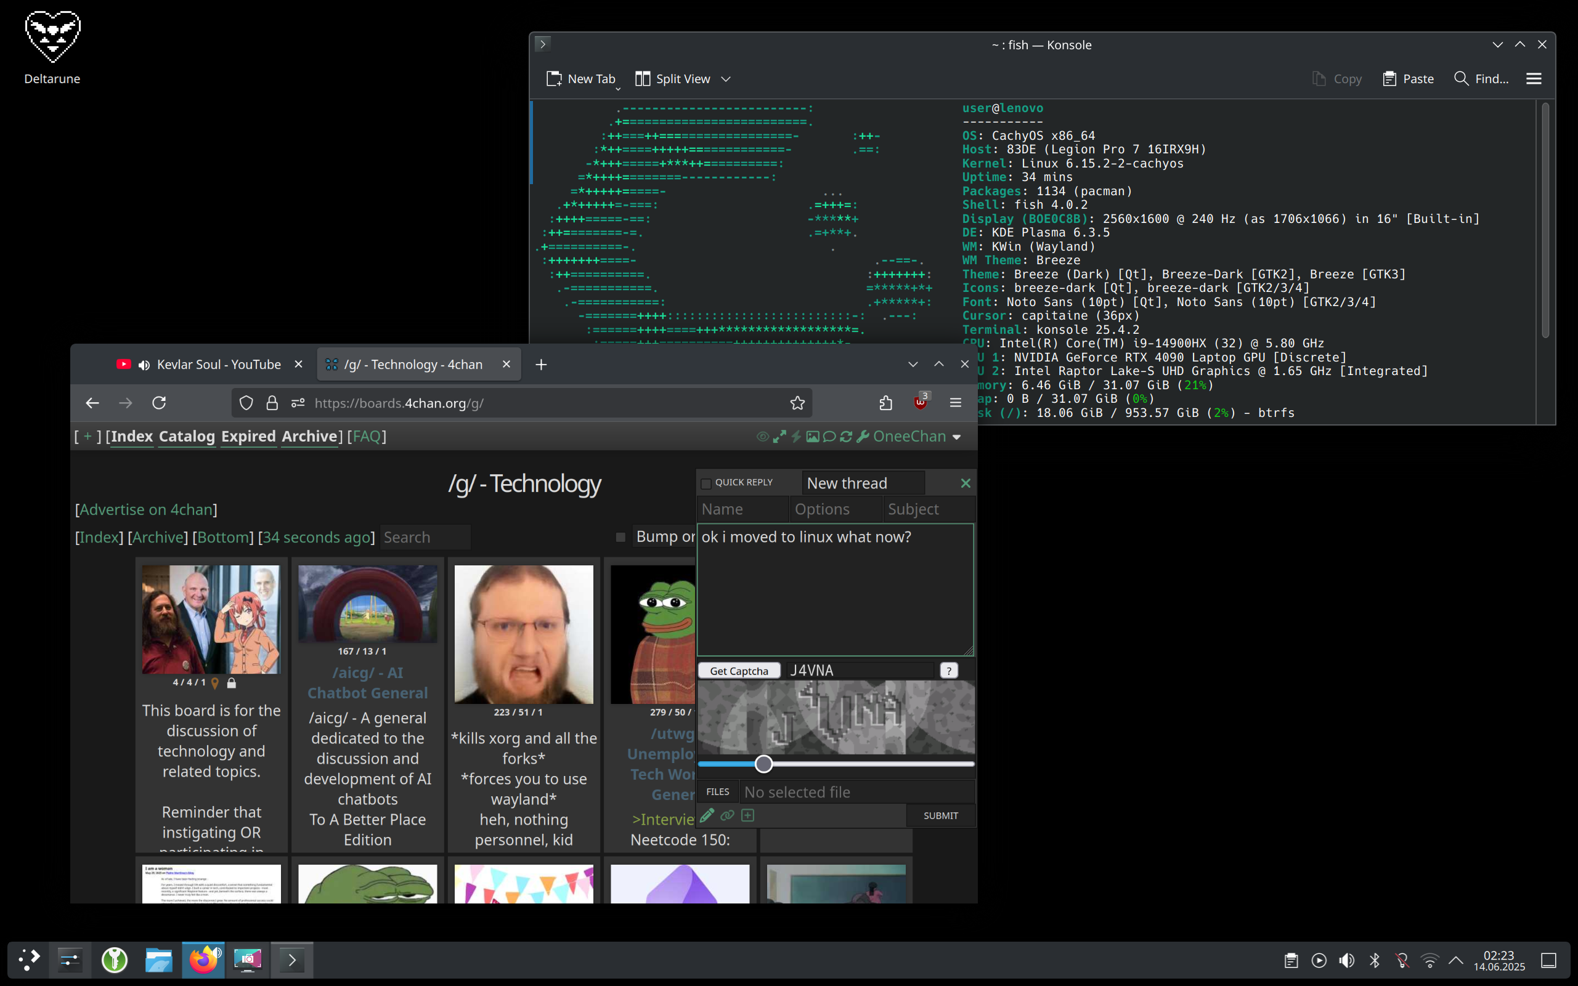The image size is (1578, 986).
Task: Toggle the Quick Reply persistent checkbox
Action: (x=706, y=483)
